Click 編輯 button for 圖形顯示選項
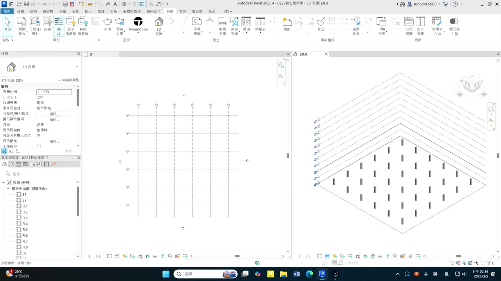 click(x=54, y=119)
